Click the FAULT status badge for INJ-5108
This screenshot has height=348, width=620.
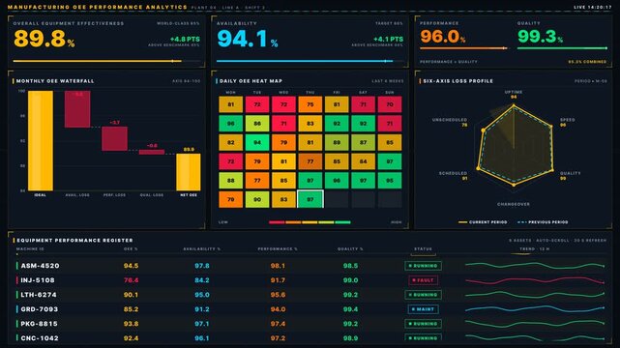423,280
